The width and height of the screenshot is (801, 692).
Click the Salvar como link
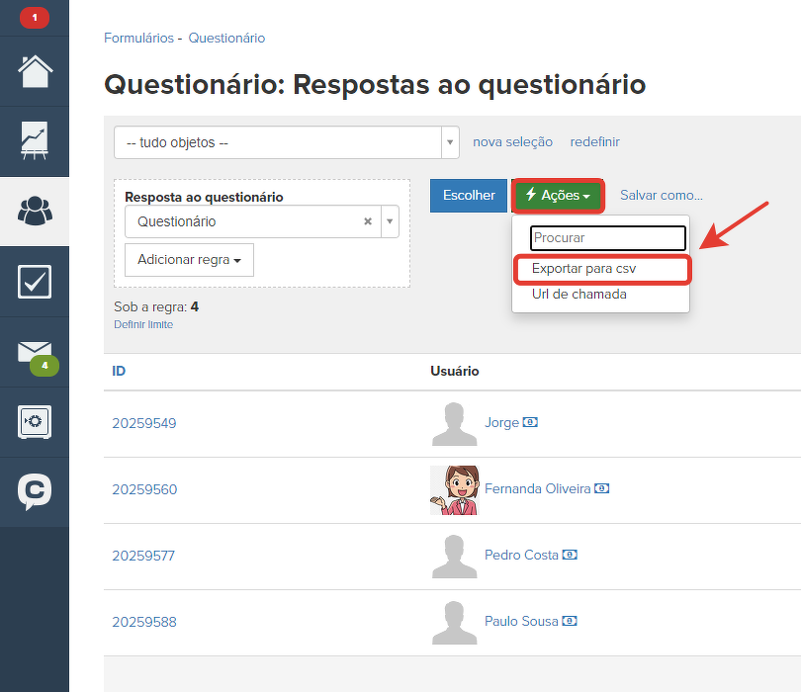tap(661, 196)
